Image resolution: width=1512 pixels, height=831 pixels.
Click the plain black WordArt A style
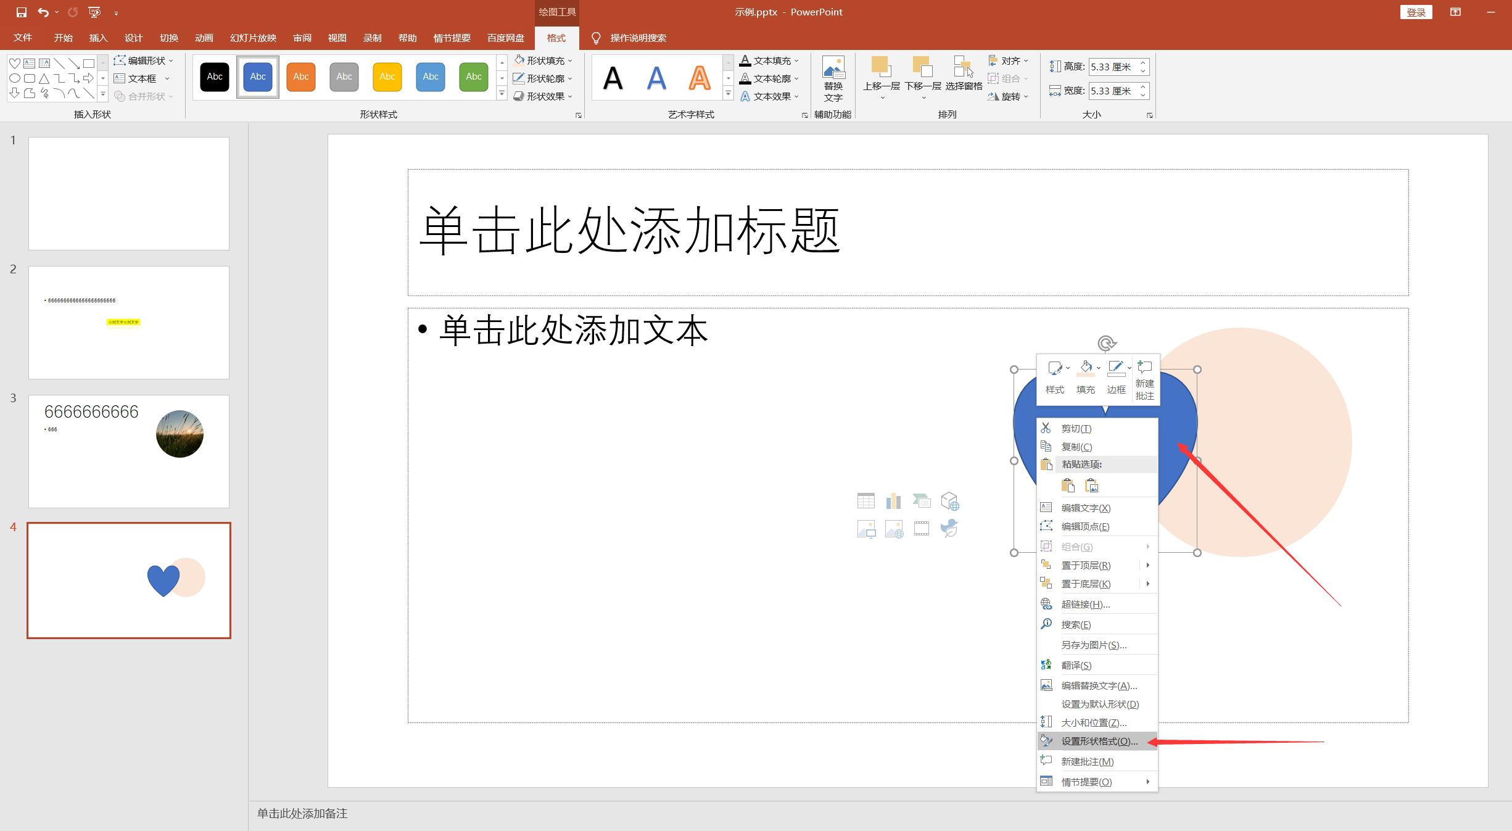pos(613,78)
